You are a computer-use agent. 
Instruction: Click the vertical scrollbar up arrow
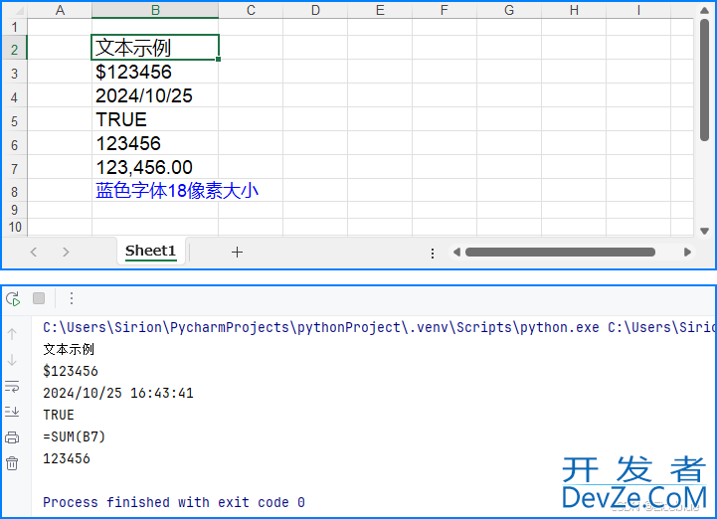coord(704,11)
